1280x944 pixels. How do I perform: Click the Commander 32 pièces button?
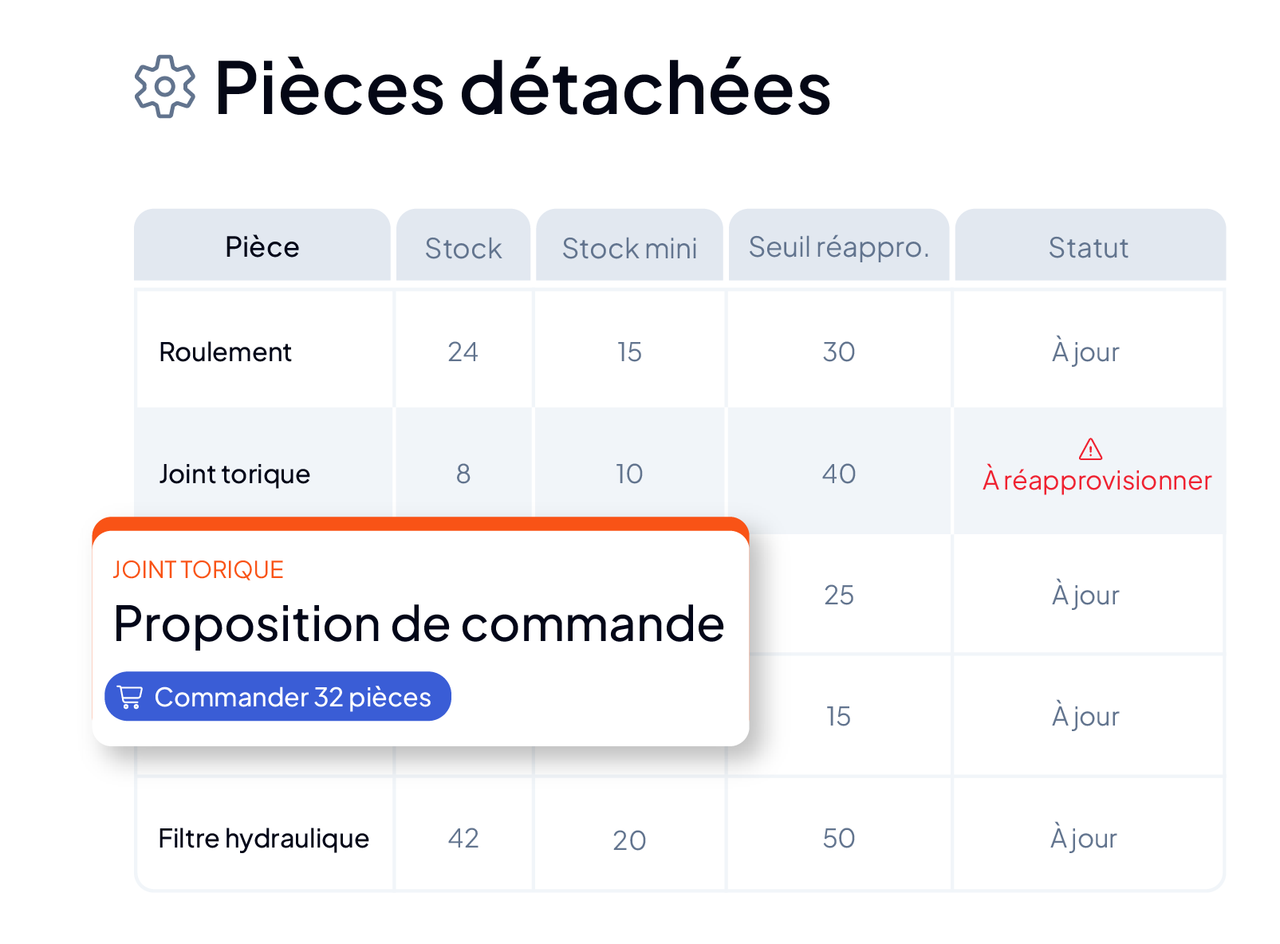(278, 697)
